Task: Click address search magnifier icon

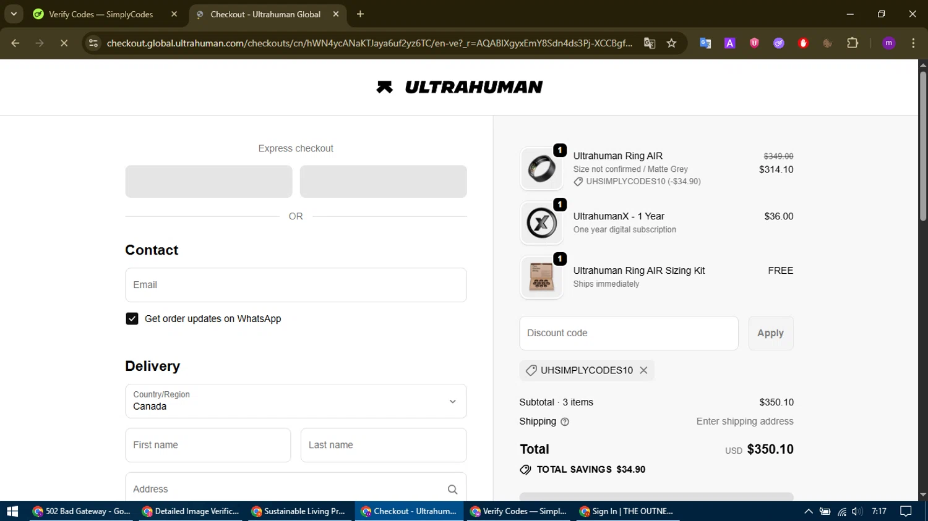Action: click(x=452, y=489)
